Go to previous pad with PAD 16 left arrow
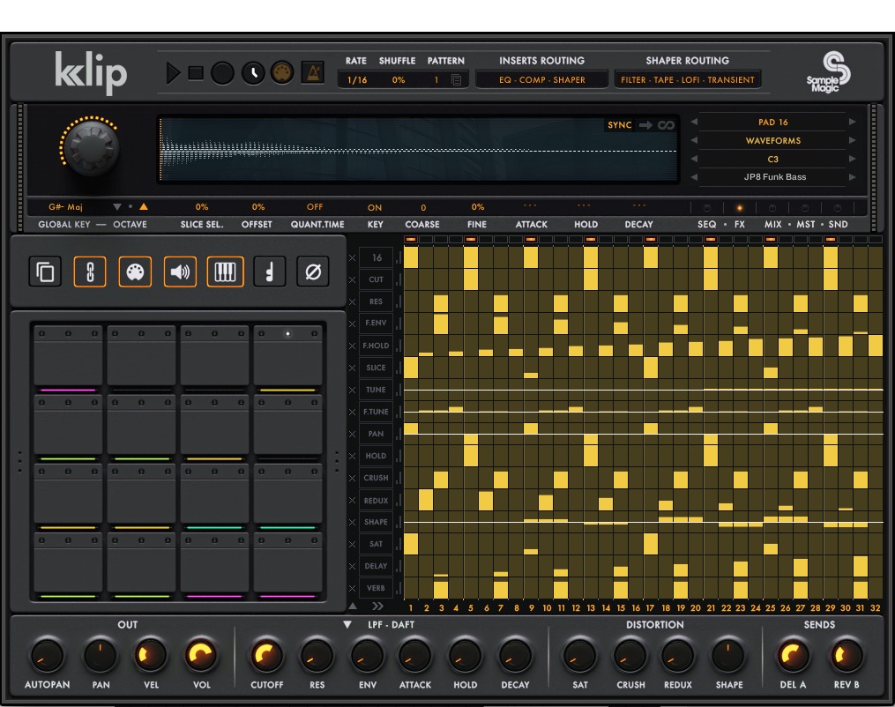 tap(694, 122)
